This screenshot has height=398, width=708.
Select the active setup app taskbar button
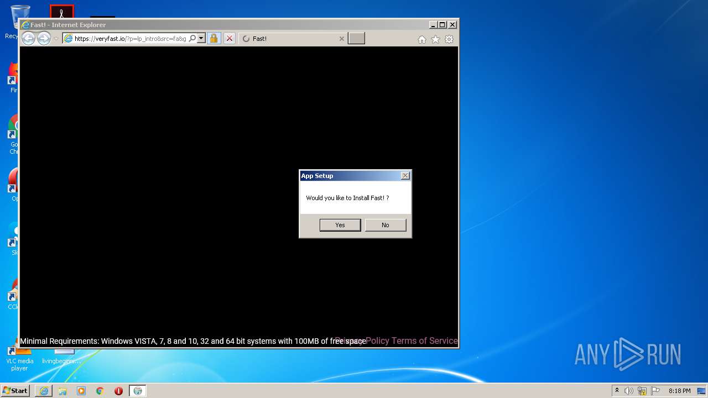138,391
